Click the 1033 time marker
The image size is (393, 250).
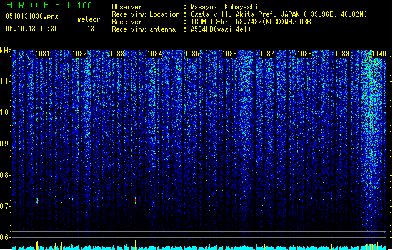click(x=117, y=53)
